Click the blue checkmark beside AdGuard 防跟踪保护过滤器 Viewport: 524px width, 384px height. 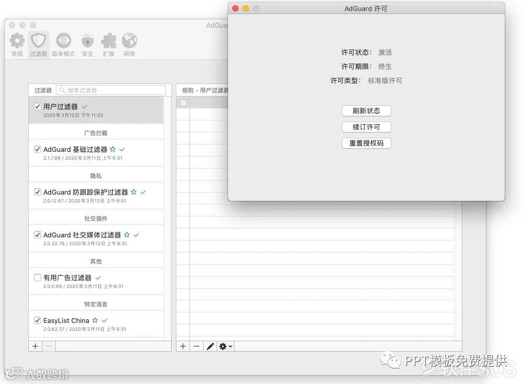click(x=143, y=192)
